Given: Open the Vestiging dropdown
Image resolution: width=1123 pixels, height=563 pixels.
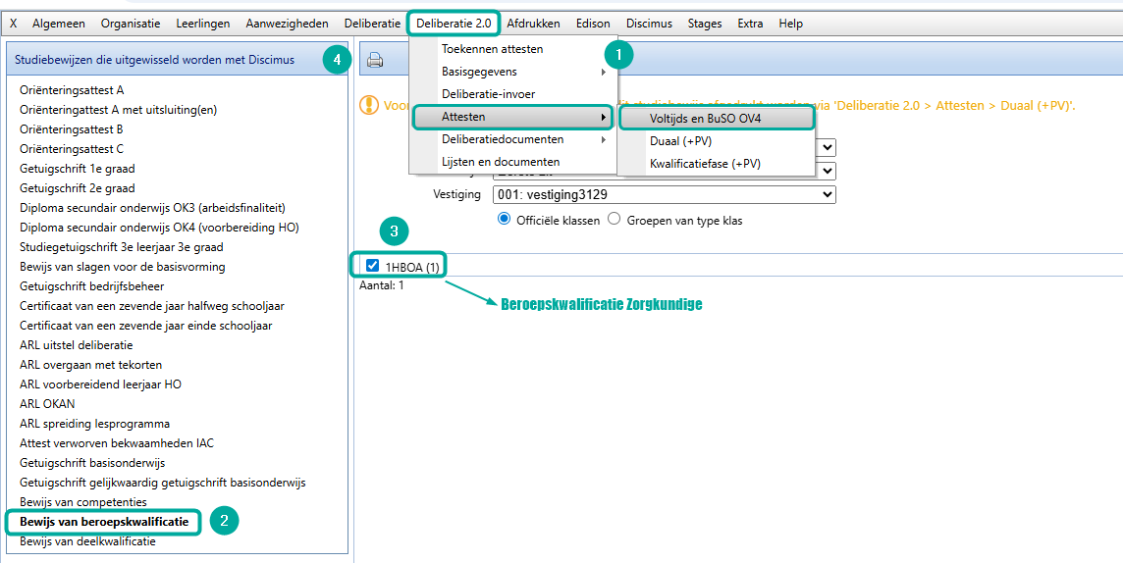Looking at the screenshot, I should 664,194.
